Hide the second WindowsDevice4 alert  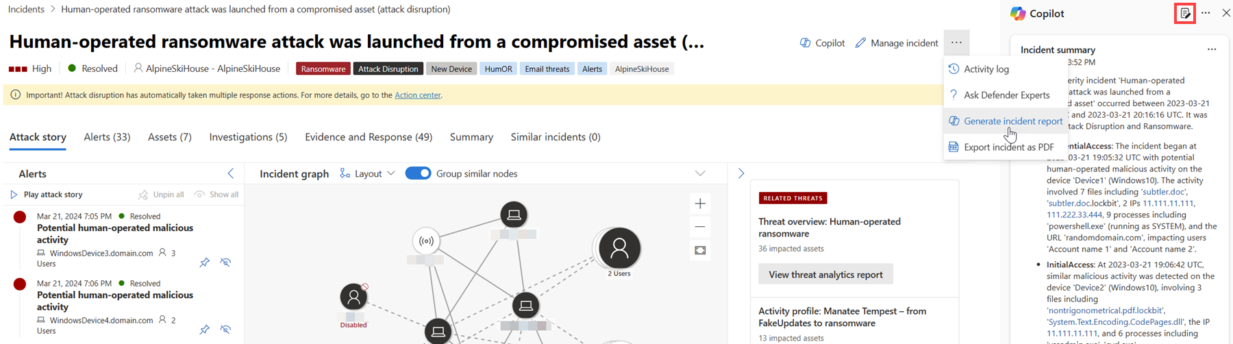225,330
